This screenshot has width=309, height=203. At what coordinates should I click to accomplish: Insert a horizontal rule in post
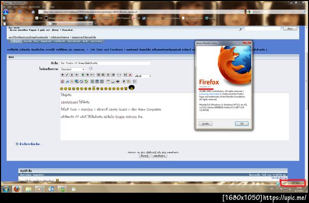119,75
